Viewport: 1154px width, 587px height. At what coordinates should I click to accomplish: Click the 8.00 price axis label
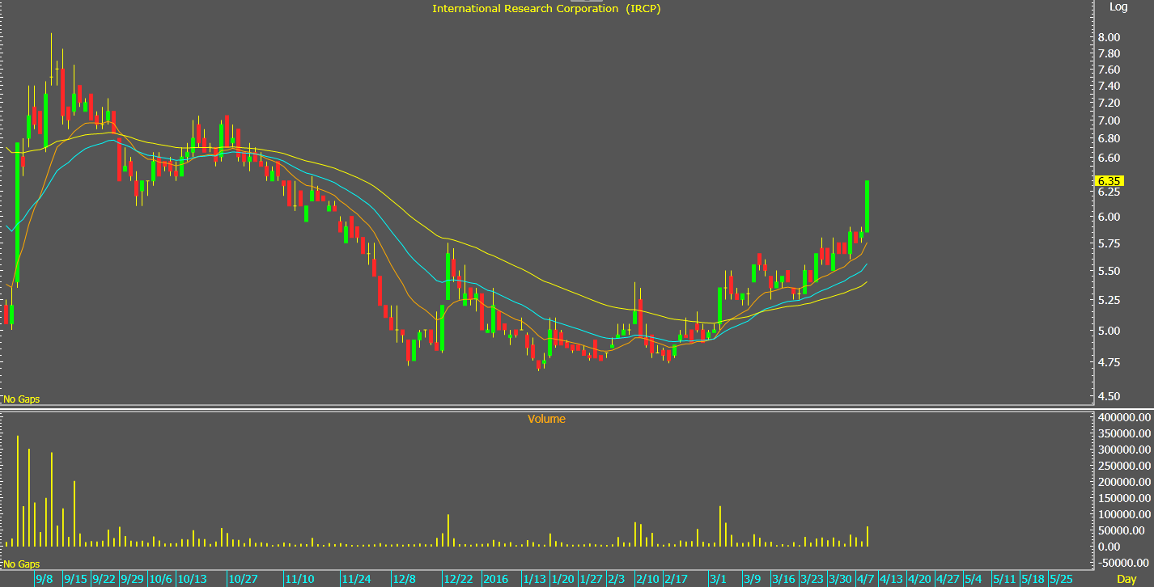pyautogui.click(x=1109, y=37)
